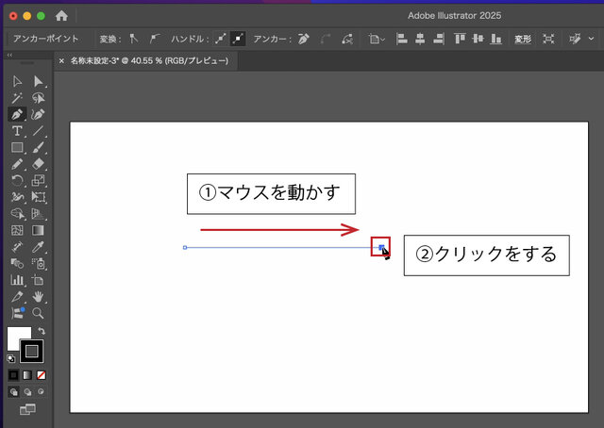Convert selected anchor points to smooth
The image size is (604, 428).
(x=155, y=39)
